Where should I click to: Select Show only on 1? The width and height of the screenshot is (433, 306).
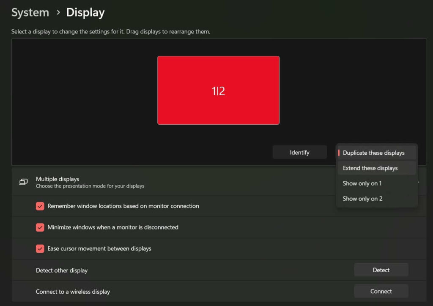(377, 183)
